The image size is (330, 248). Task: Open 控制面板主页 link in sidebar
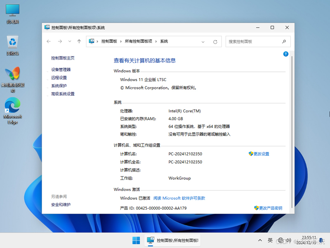click(63, 58)
